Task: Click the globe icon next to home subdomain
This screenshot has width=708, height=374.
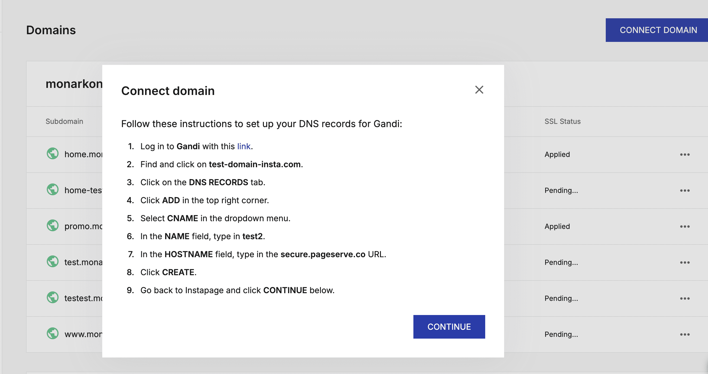Action: click(x=53, y=154)
